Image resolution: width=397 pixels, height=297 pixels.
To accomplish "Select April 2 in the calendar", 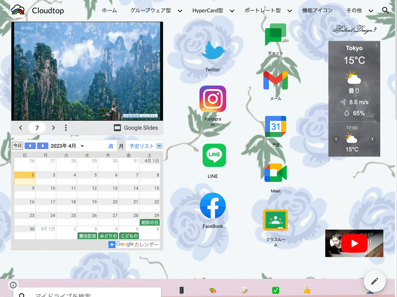I will pyautogui.click(x=25, y=178).
